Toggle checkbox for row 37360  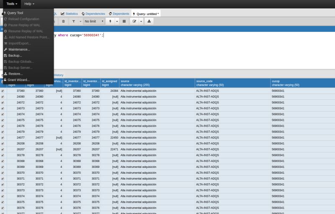[x=3, y=91]
